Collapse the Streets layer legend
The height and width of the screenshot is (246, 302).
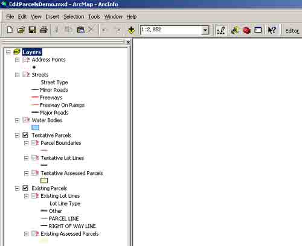tap(17, 75)
